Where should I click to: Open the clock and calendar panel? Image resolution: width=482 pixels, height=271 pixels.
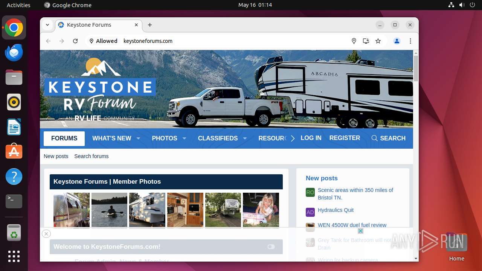pyautogui.click(x=255, y=5)
